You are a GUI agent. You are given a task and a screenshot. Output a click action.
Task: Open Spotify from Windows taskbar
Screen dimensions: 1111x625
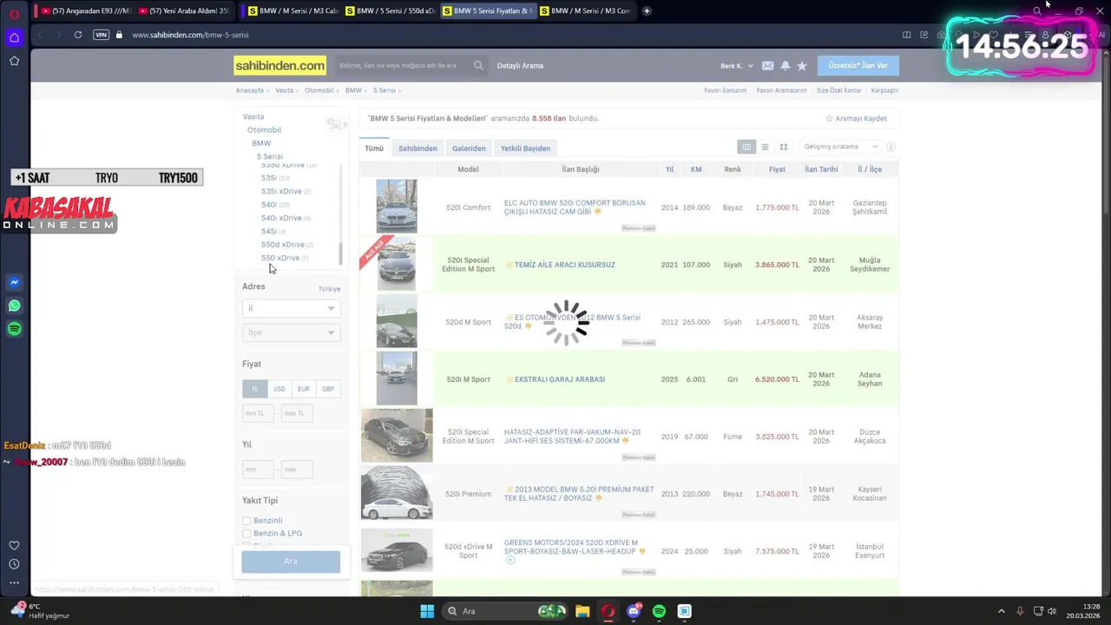[659, 611]
